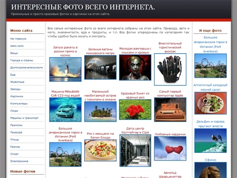Click the underwater Mitsubishi Colt thumbnail
This screenshot has height=178, width=237.
(x=65, y=110)
